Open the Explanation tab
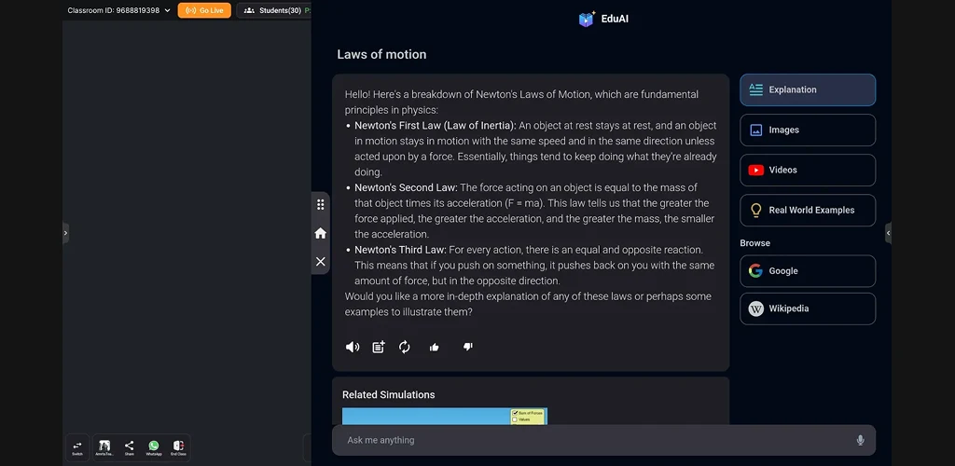Screen dimensions: 955x466 pyautogui.click(x=808, y=90)
